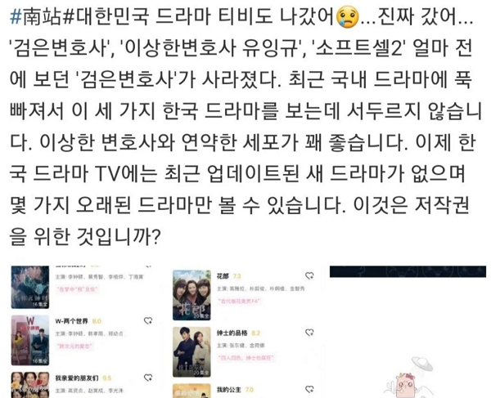Select the pink 跨次元的爱恋 tag

(x=75, y=346)
